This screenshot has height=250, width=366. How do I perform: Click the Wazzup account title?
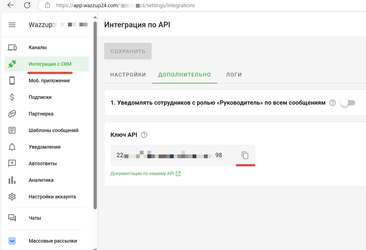tap(58, 25)
